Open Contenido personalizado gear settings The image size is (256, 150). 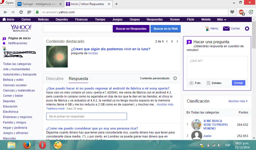175,78
